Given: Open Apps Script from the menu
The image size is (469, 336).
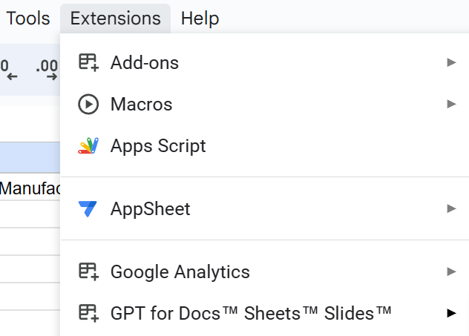Looking at the screenshot, I should (158, 146).
